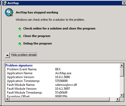This screenshot has height=106, width=126.
Task: Click the ArcMap title bar icon
Action: click(x=5, y=3)
